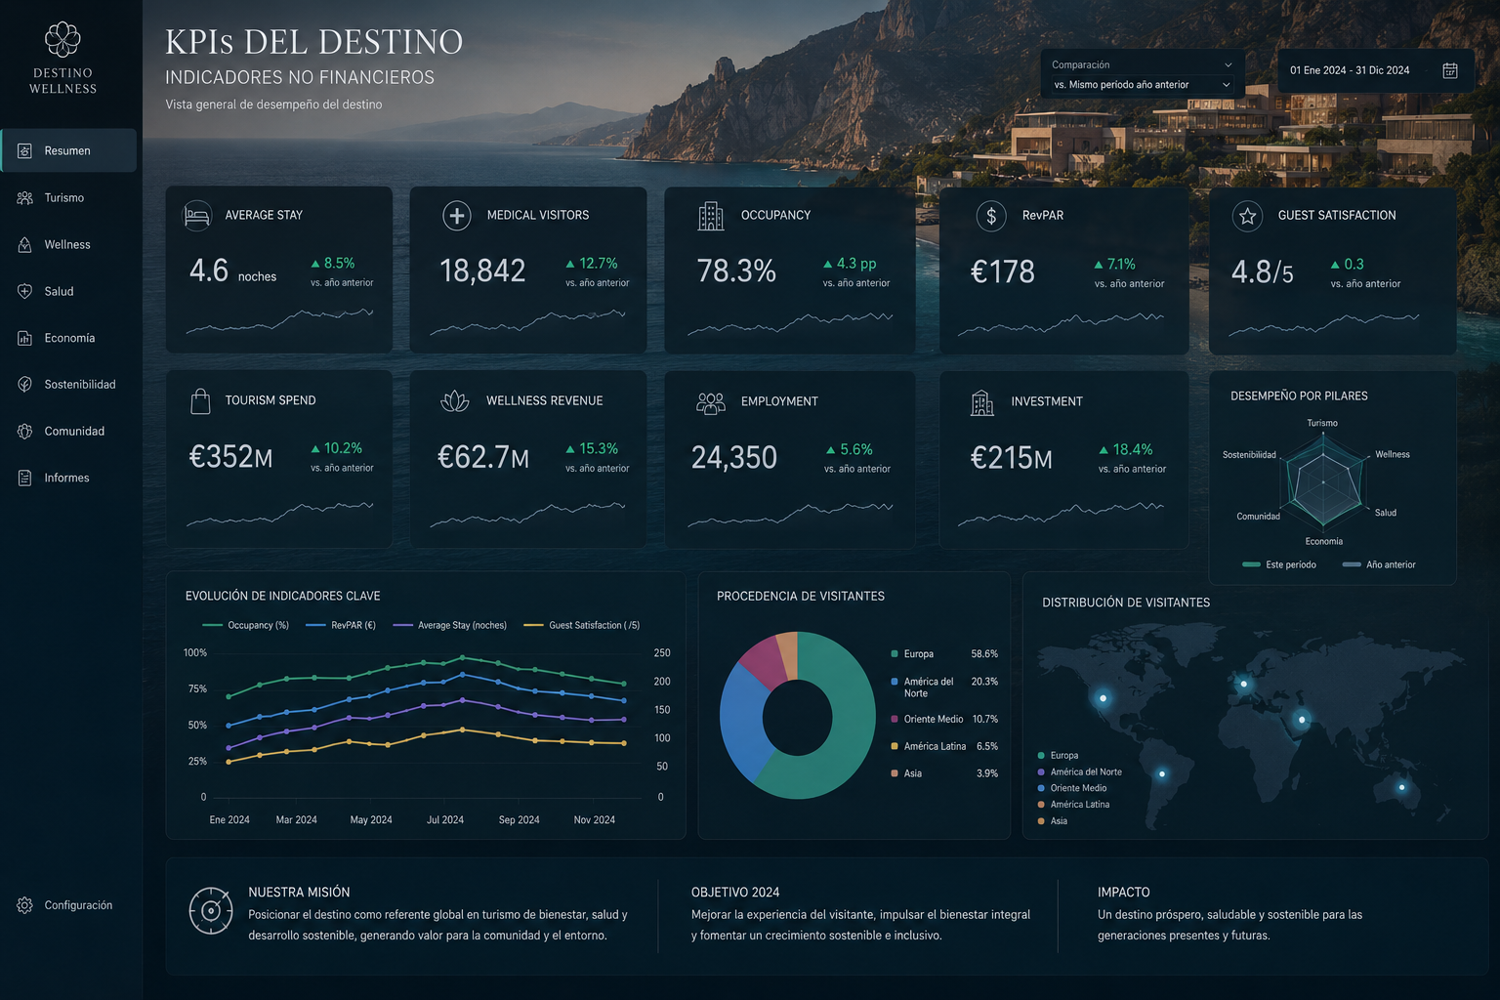Viewport: 1500px width, 1000px height.
Task: Toggle Guest Satisfaction (/5) legend series
Action: click(582, 625)
